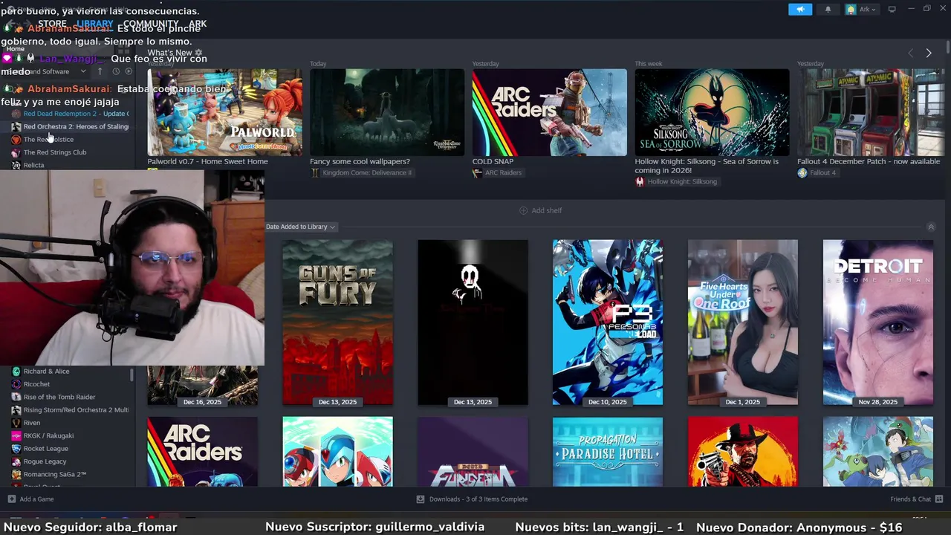Open Guns of Fury game cover
Screen dimensions: 951x535
pos(337,322)
